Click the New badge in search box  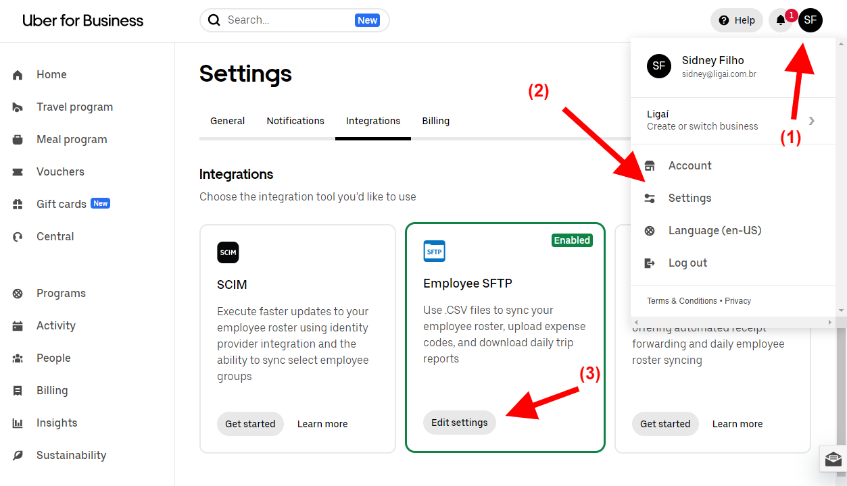point(367,20)
